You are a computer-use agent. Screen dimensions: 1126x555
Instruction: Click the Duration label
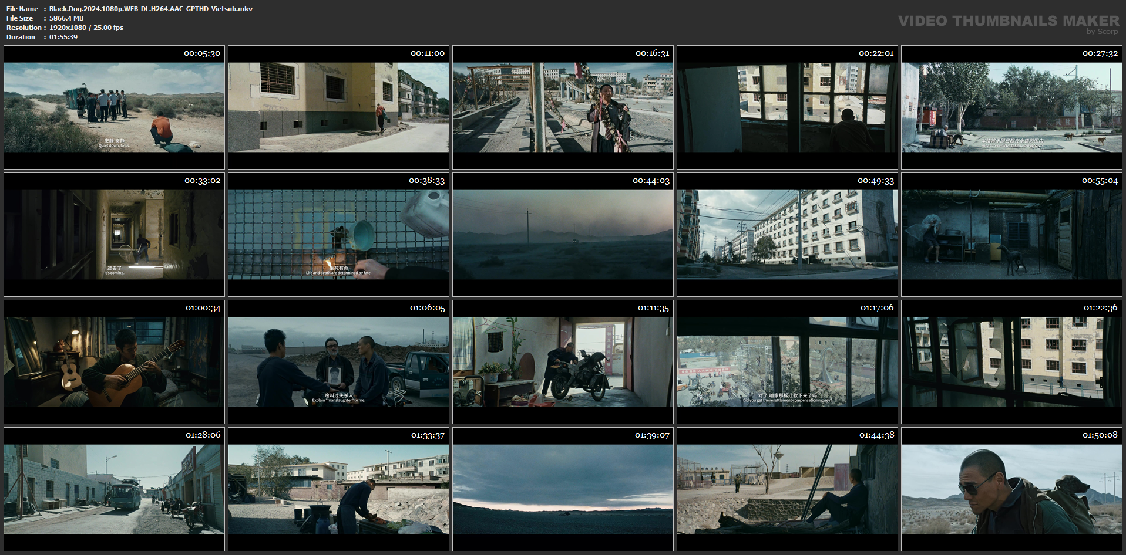pyautogui.click(x=21, y=37)
